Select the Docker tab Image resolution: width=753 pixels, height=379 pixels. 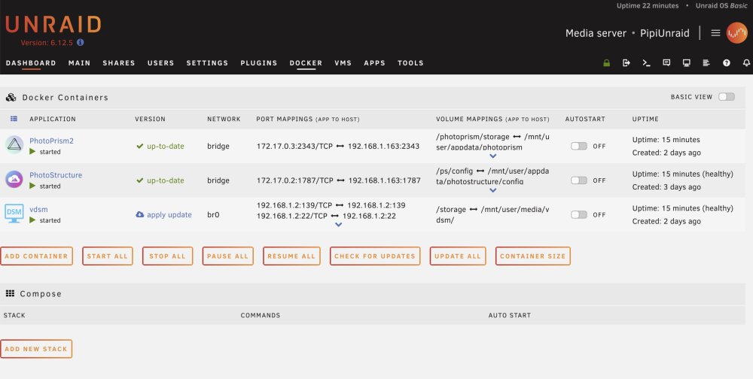(x=306, y=63)
